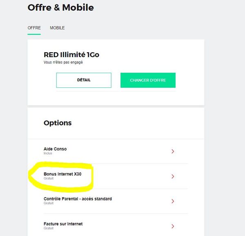
Task: Open Contrôle Parental using its chevron arrow
Action: point(173,201)
